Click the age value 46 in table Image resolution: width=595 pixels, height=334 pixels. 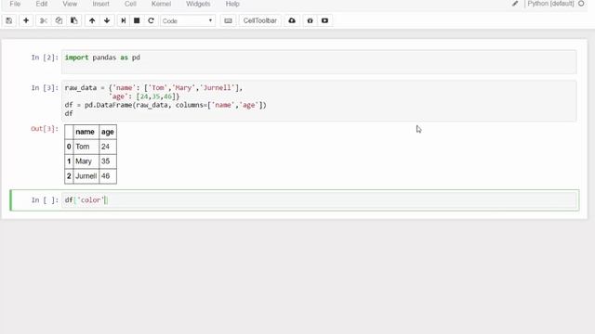[x=108, y=176]
